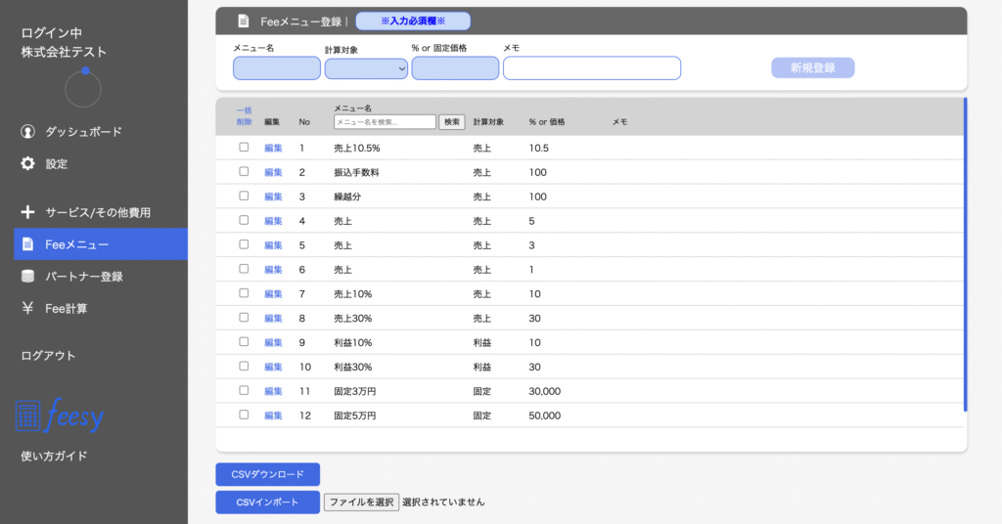Check the box for row No 5
The height and width of the screenshot is (524, 1002).
click(x=244, y=244)
